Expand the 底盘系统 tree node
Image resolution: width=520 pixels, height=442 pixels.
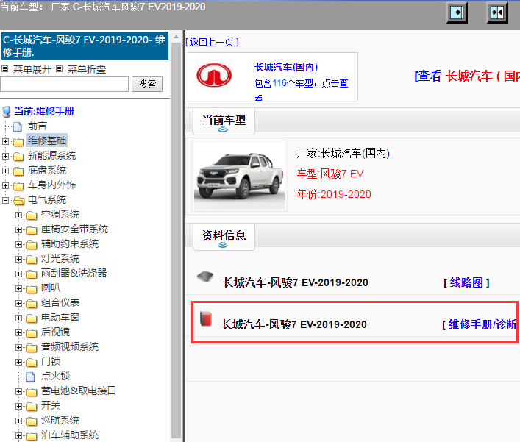[x=5, y=171]
